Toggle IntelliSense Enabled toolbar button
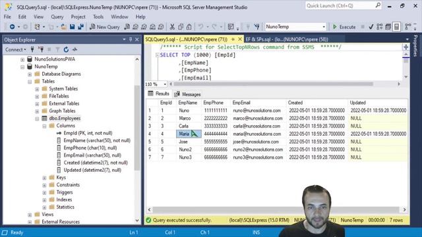The width and height of the screenshot is (422, 237). click(397, 26)
